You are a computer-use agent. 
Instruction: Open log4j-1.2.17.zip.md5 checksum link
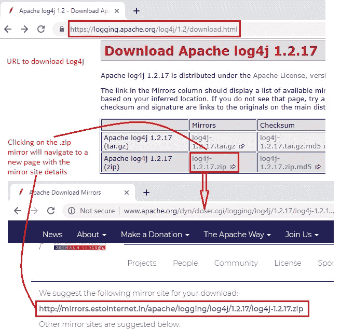[x=286, y=162]
